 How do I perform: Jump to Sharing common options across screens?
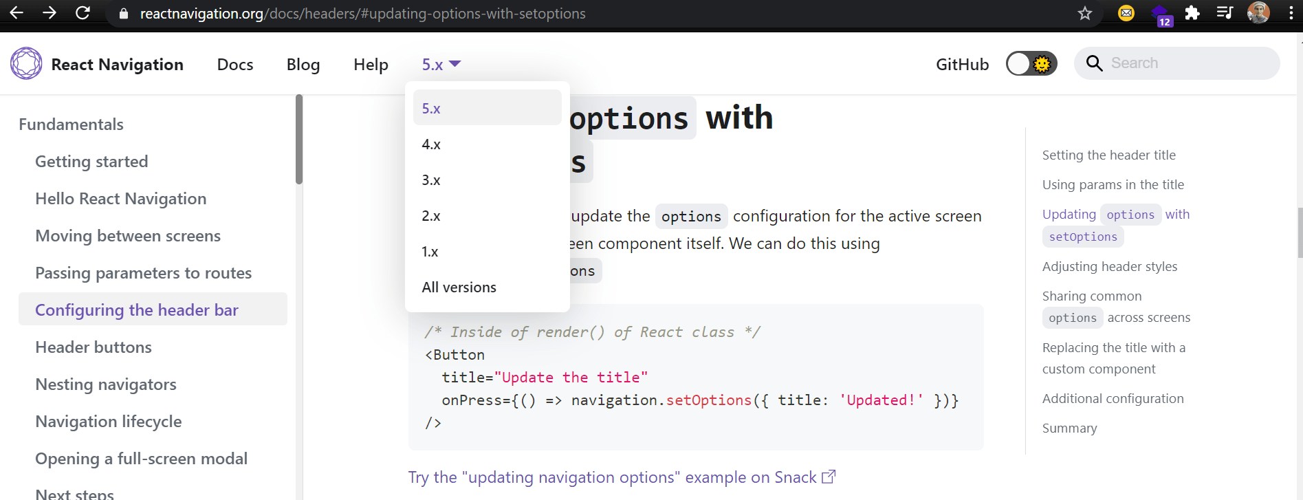coord(1115,307)
